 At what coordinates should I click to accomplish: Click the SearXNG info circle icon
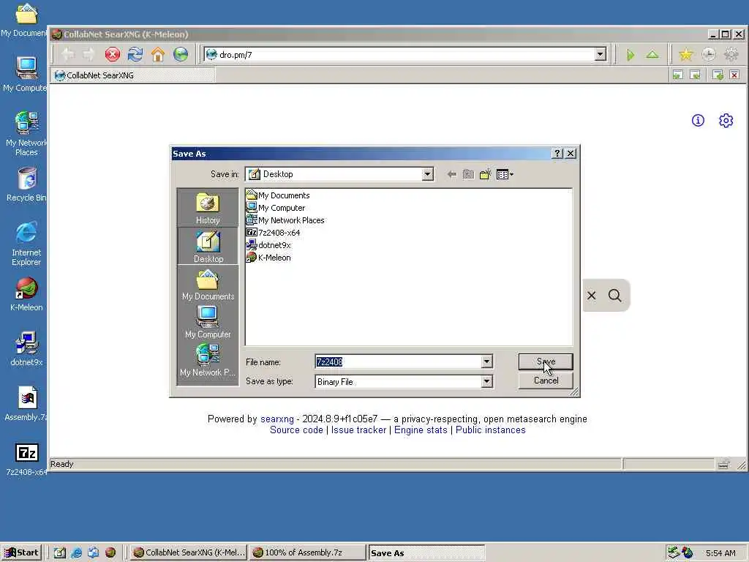[x=698, y=121]
